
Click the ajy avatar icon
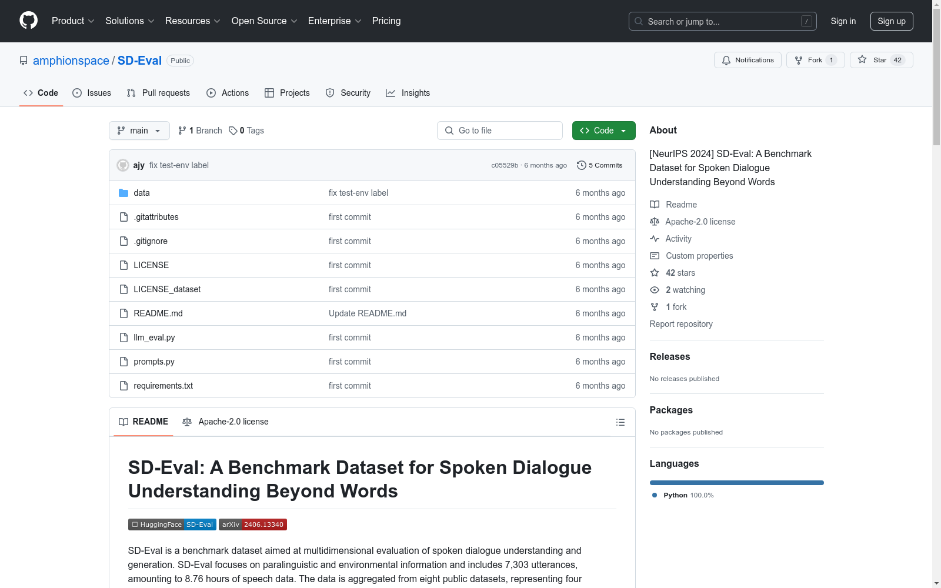coord(123,165)
